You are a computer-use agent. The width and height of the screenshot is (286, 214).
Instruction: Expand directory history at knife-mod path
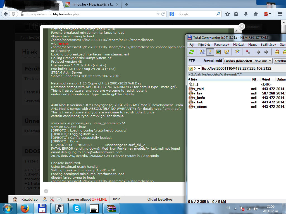(x=190, y=74)
